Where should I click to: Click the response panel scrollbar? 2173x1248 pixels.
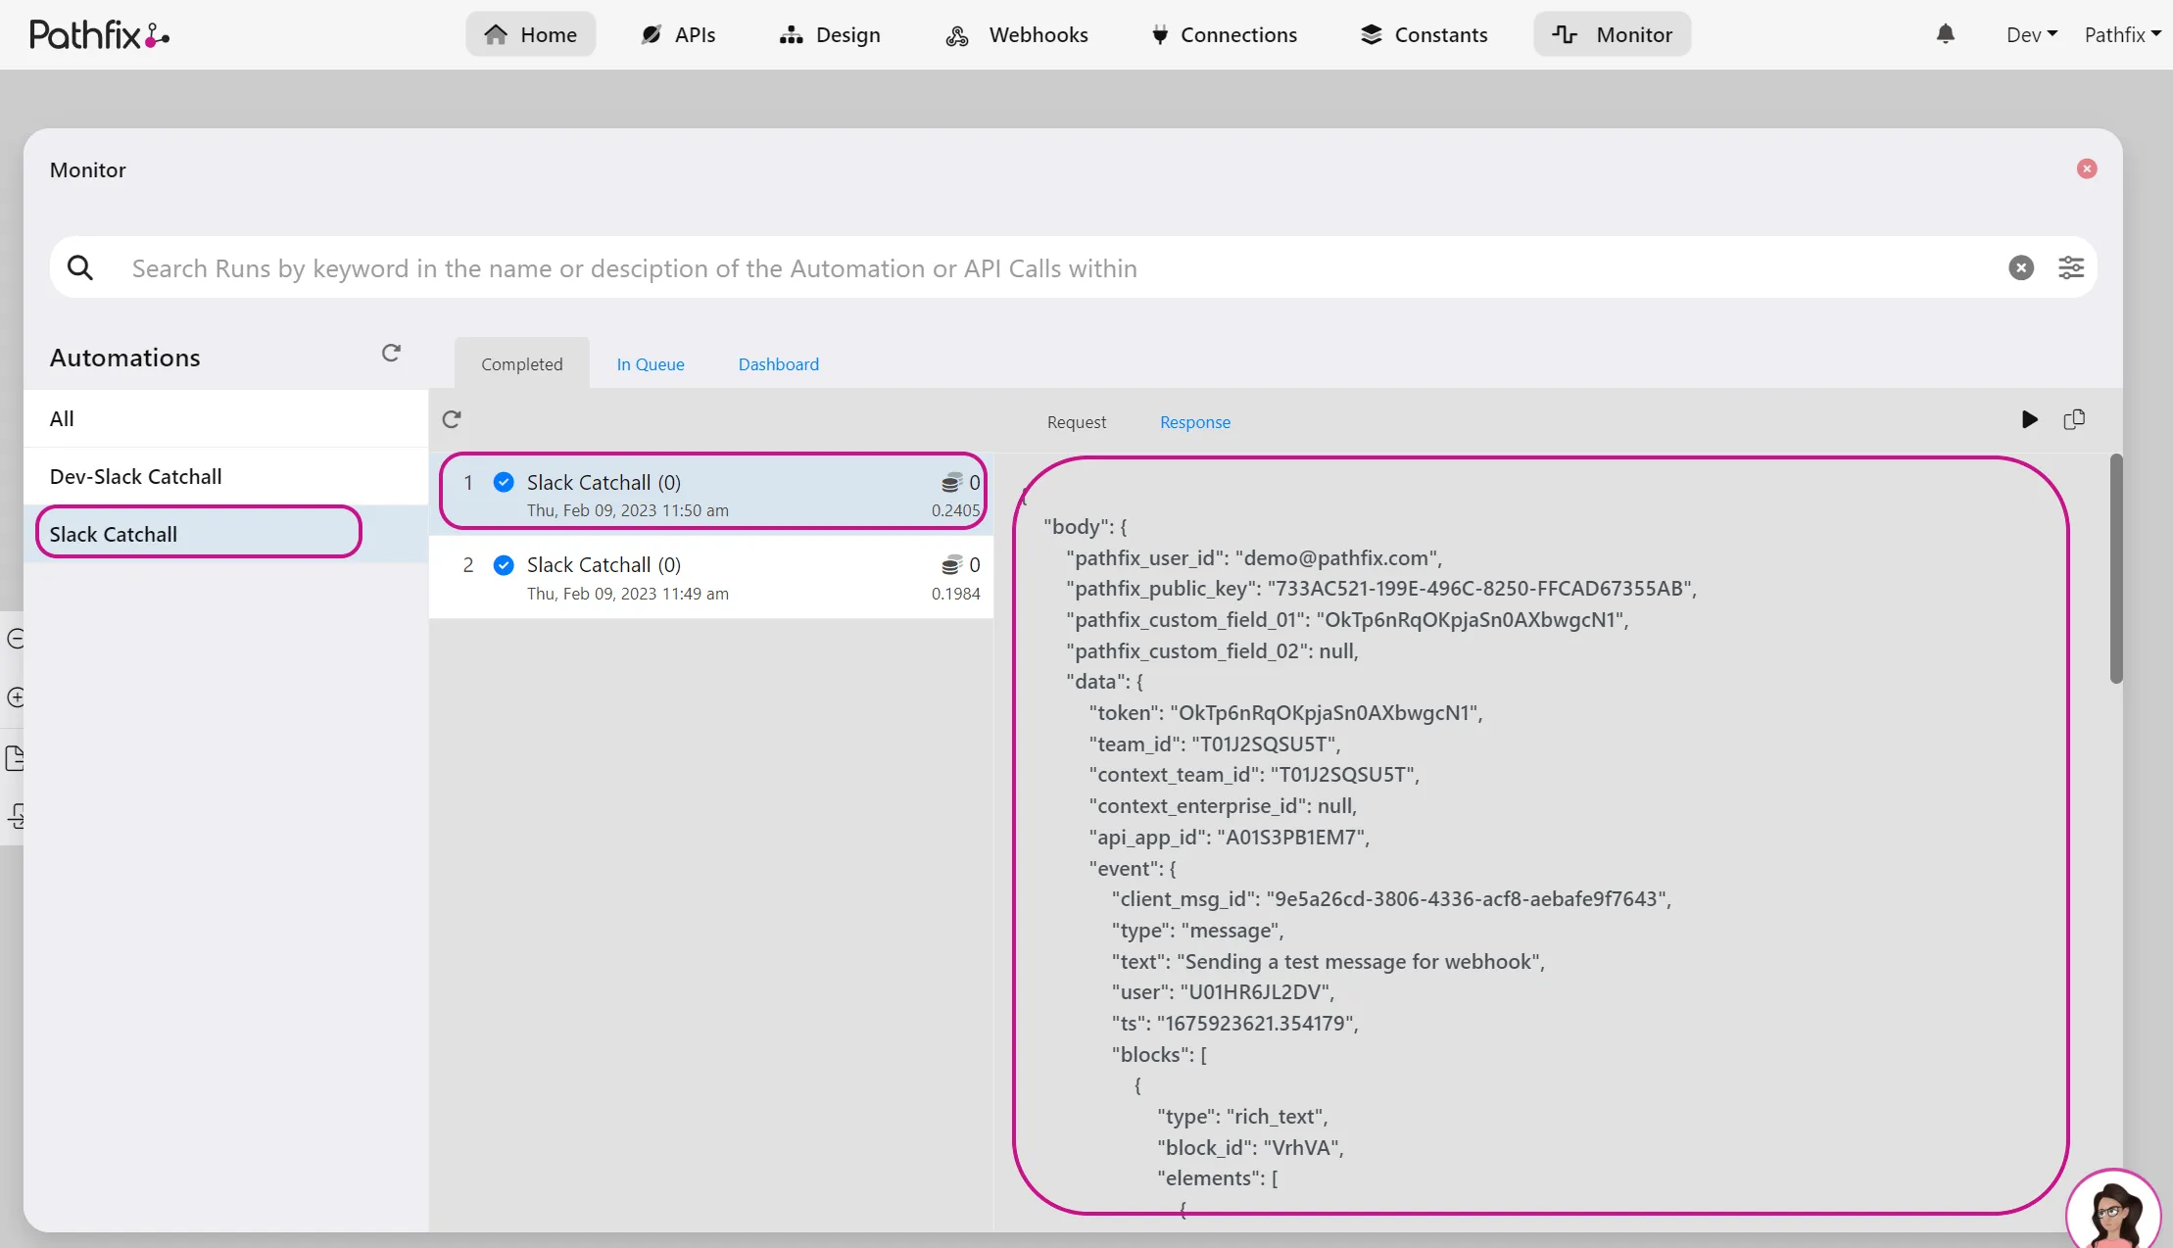pyautogui.click(x=2116, y=568)
